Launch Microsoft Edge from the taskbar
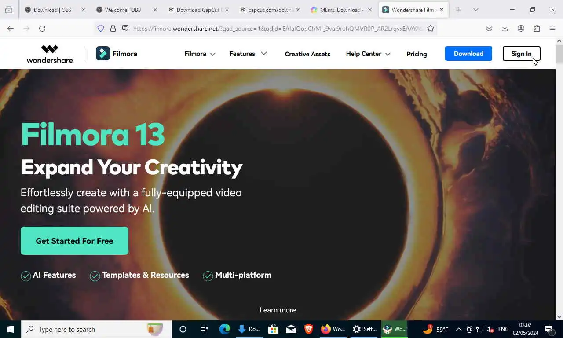 point(225,329)
